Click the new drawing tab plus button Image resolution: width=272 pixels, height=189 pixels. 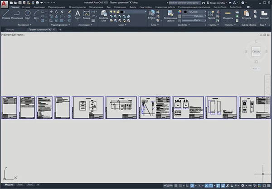tap(60, 29)
